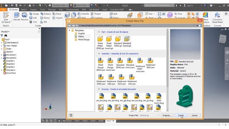Select the Mold Design templates folder
229x129 pixels.
tap(82, 39)
